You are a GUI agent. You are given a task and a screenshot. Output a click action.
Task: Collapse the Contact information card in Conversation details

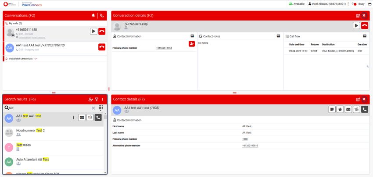(192, 36)
